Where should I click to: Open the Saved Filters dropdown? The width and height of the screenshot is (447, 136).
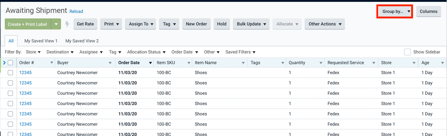pos(241,52)
